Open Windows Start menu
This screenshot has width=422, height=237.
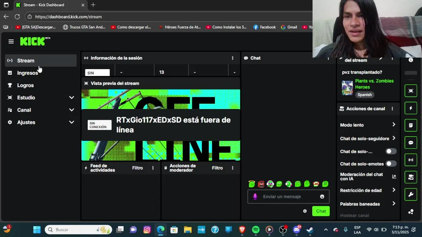pos(37,229)
